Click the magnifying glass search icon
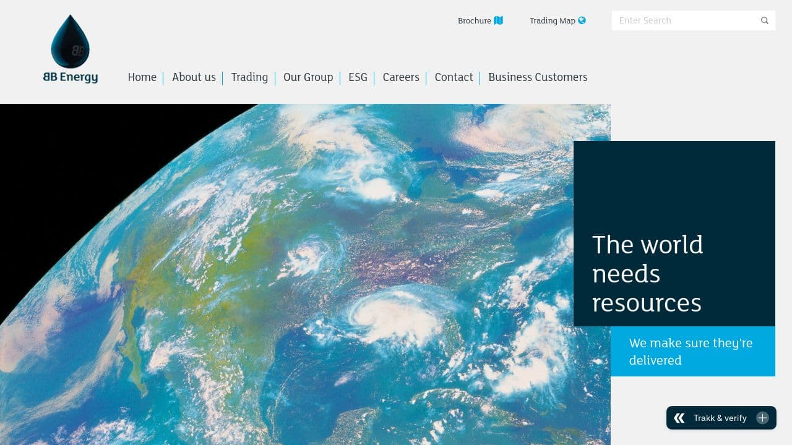The image size is (792, 445). coord(764,20)
